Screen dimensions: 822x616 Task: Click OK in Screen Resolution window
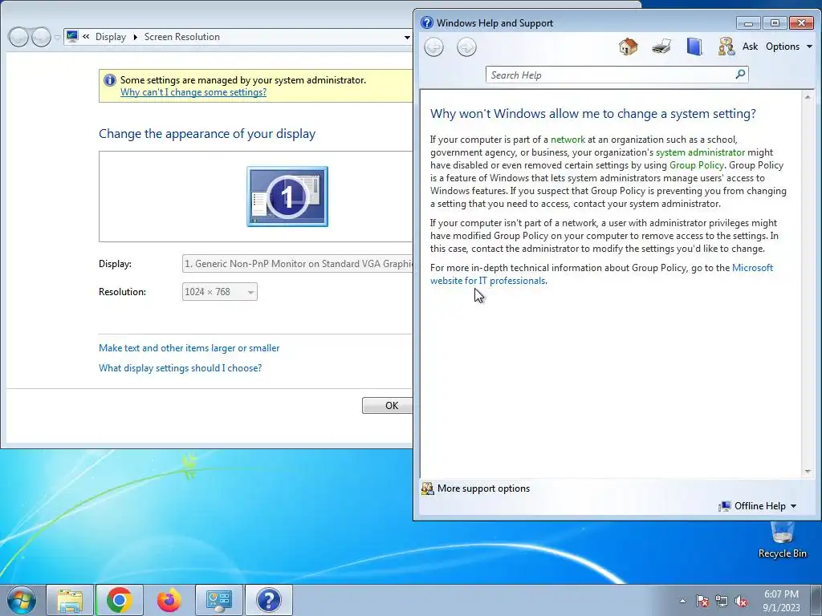[x=388, y=405]
